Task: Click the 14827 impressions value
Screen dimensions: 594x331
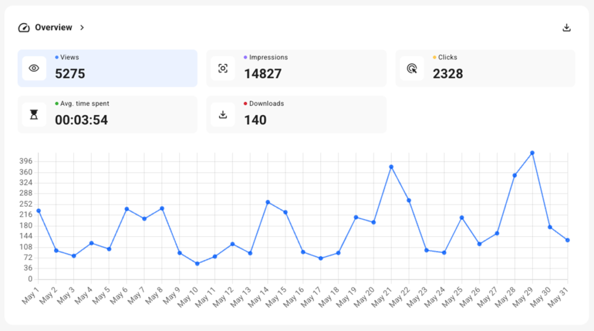Action: pos(263,73)
